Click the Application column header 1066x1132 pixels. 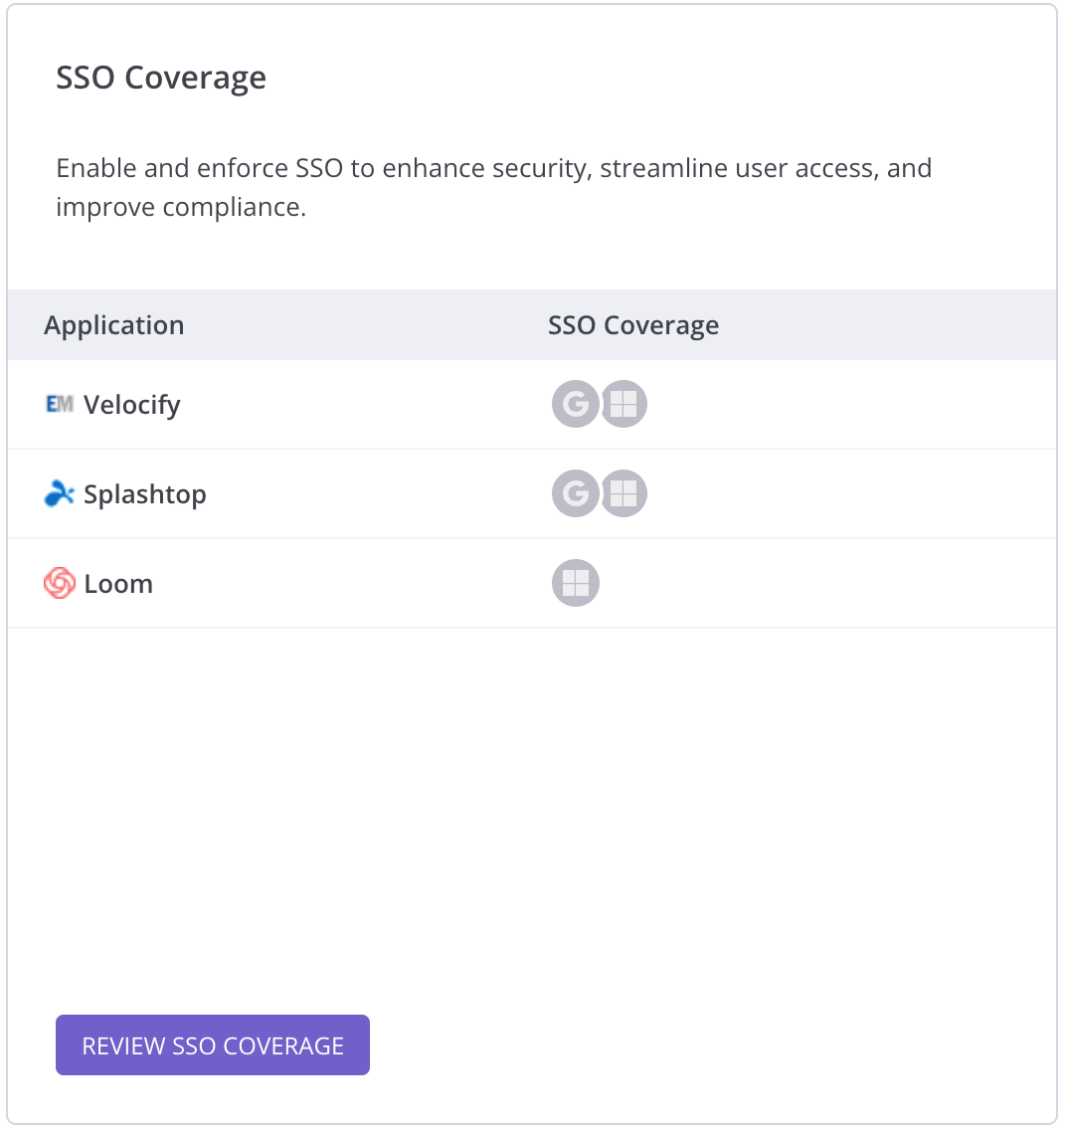click(114, 325)
